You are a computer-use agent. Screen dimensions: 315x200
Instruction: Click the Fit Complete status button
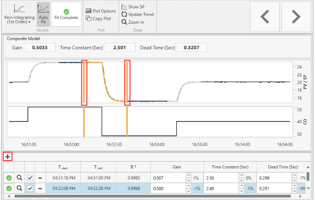click(x=66, y=14)
